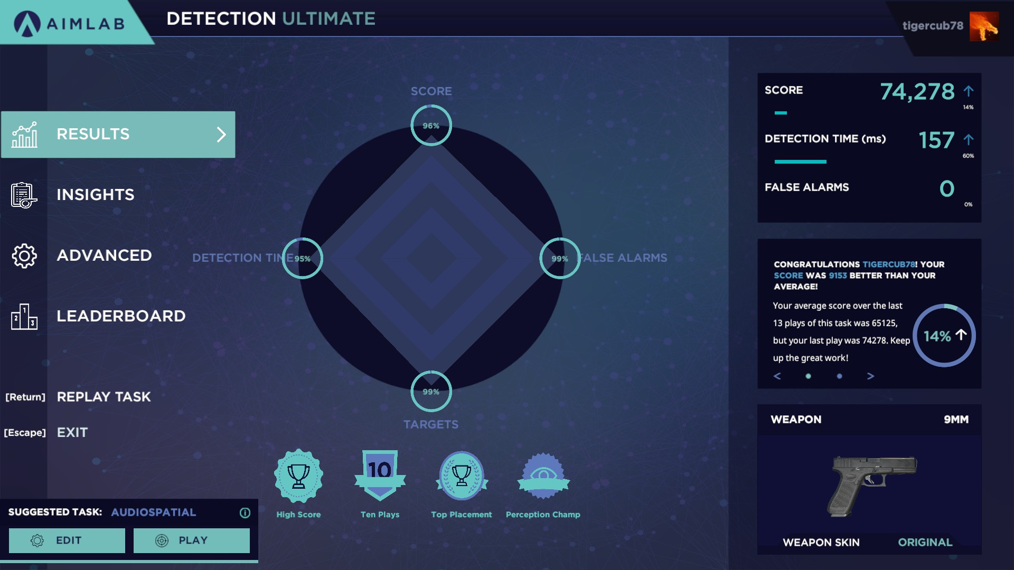The width and height of the screenshot is (1014, 570).
Task: Click the 74,278 score value
Action: click(917, 92)
